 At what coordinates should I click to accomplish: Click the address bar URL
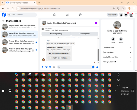[x=40, y=9]
